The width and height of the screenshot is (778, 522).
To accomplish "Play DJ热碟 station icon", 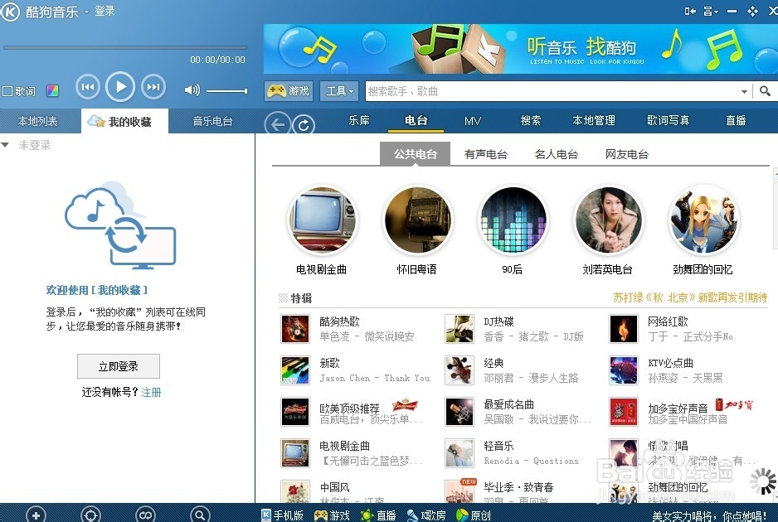I will pos(460,329).
